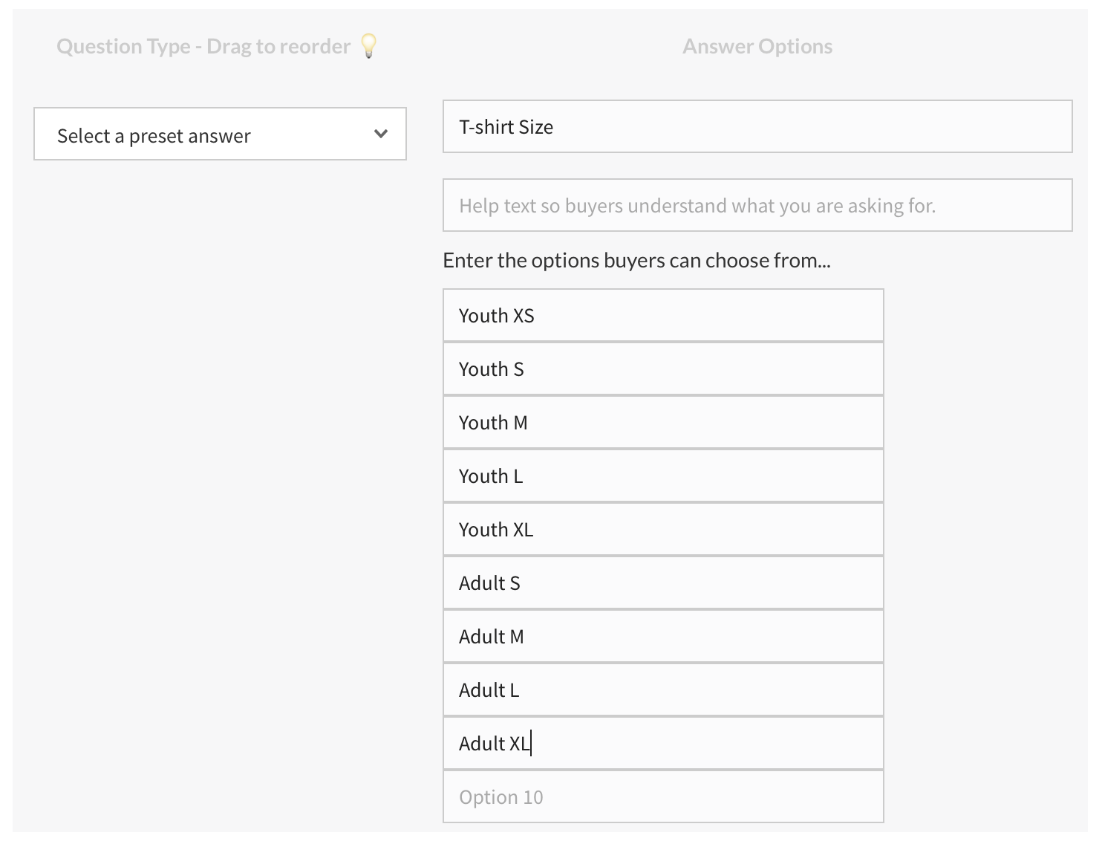Edit the 'T-shirt Size' question title field
The width and height of the screenshot is (1102, 844).
tap(757, 127)
